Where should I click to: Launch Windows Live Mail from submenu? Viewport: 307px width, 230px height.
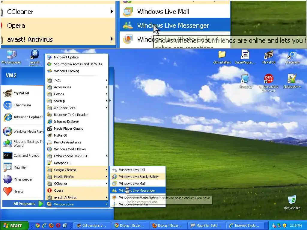pos(138,184)
